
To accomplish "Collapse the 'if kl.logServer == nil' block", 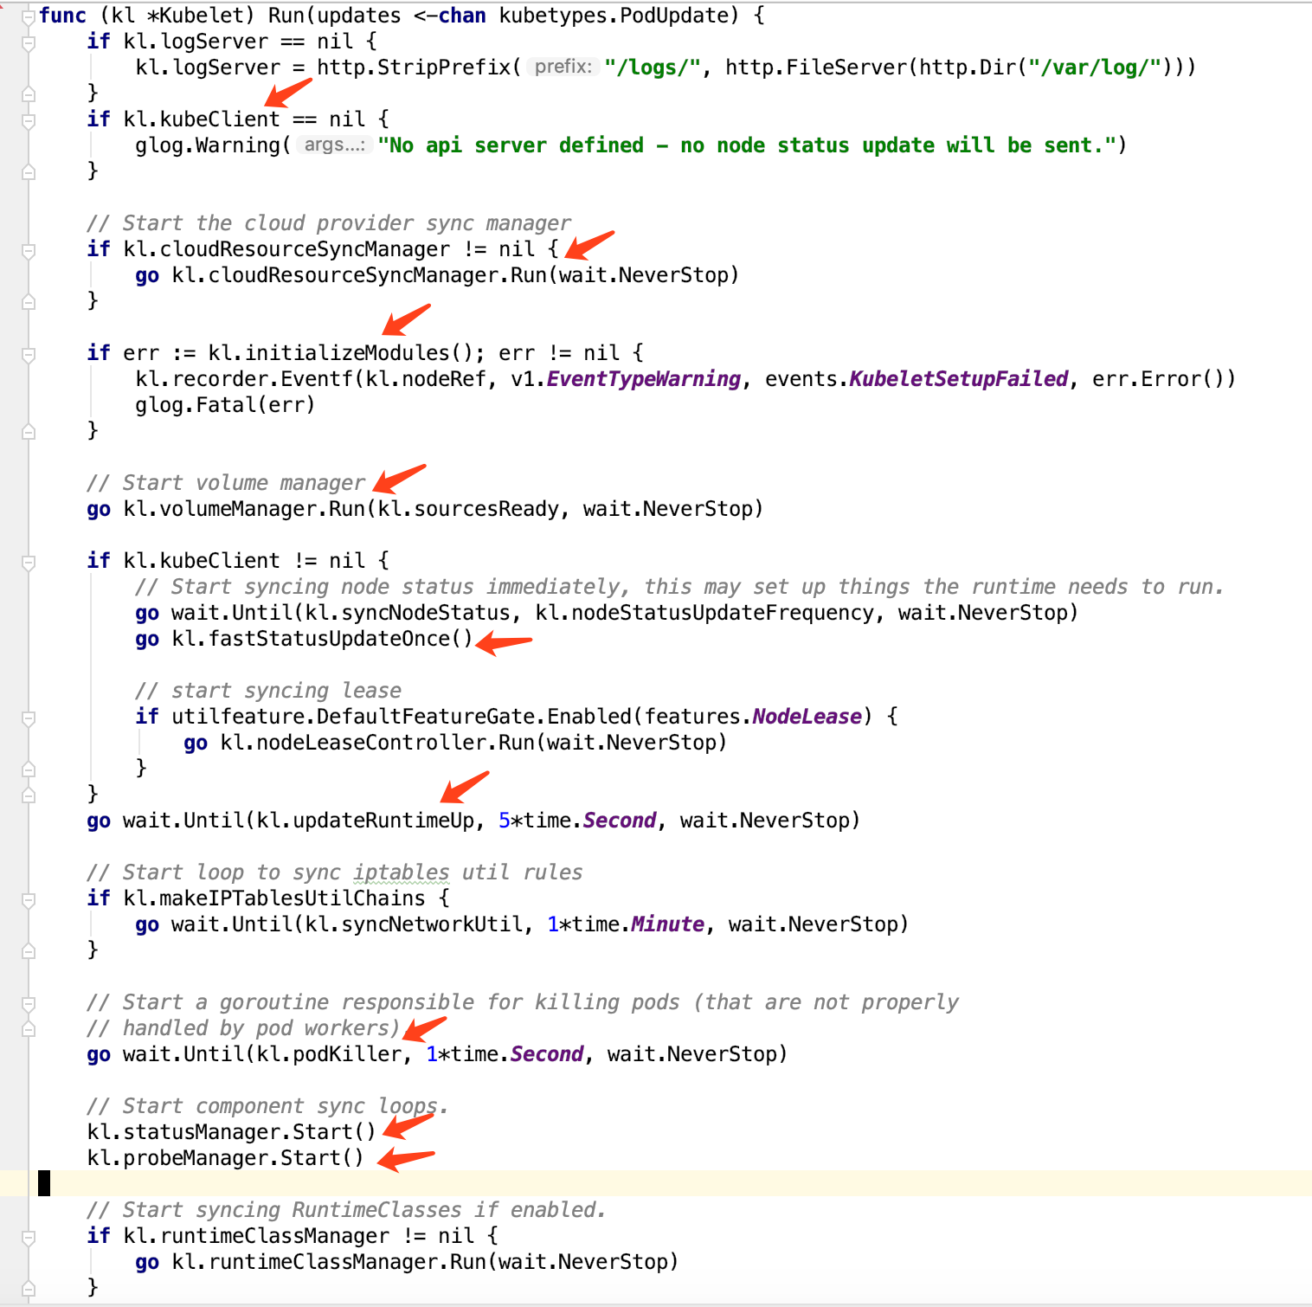I will pyautogui.click(x=29, y=42).
